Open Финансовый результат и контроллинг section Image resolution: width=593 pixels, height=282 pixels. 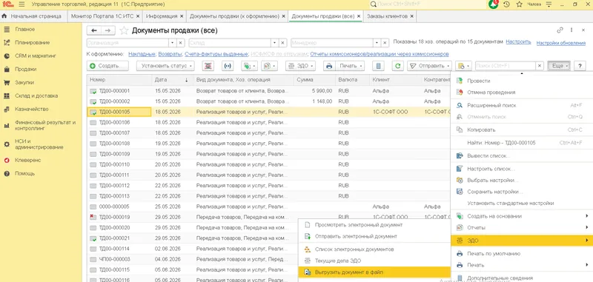(45, 125)
